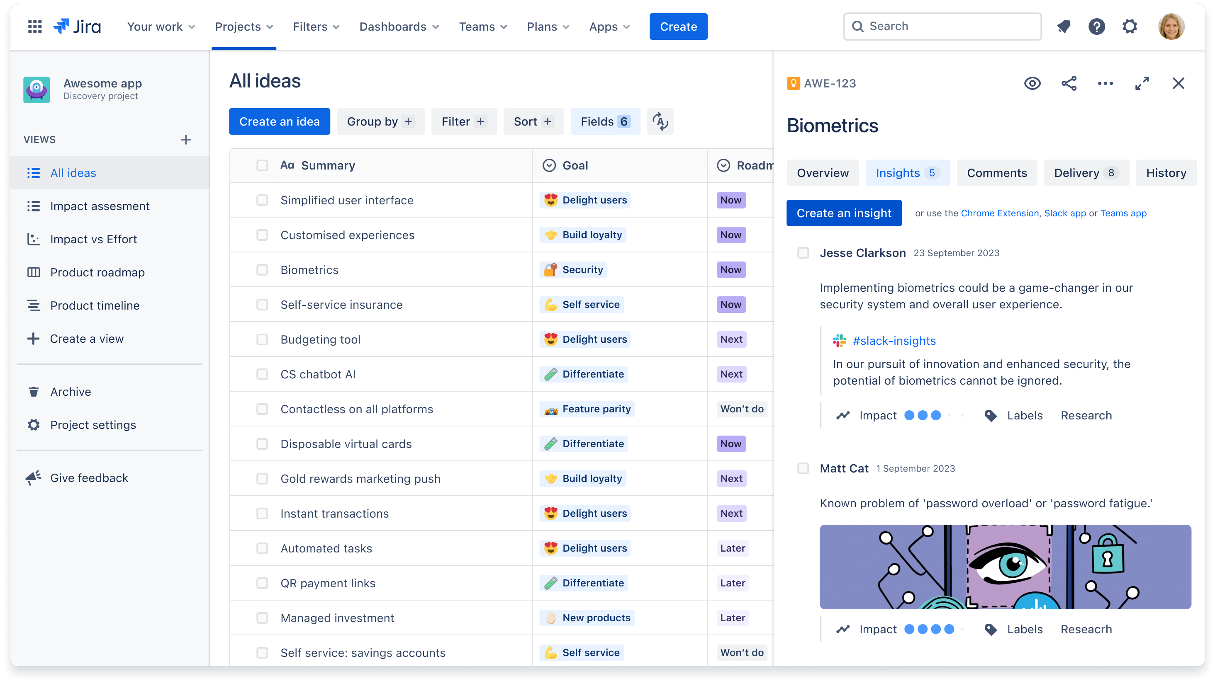Toggle checkbox next to Jesse Clarkson insight

click(803, 253)
